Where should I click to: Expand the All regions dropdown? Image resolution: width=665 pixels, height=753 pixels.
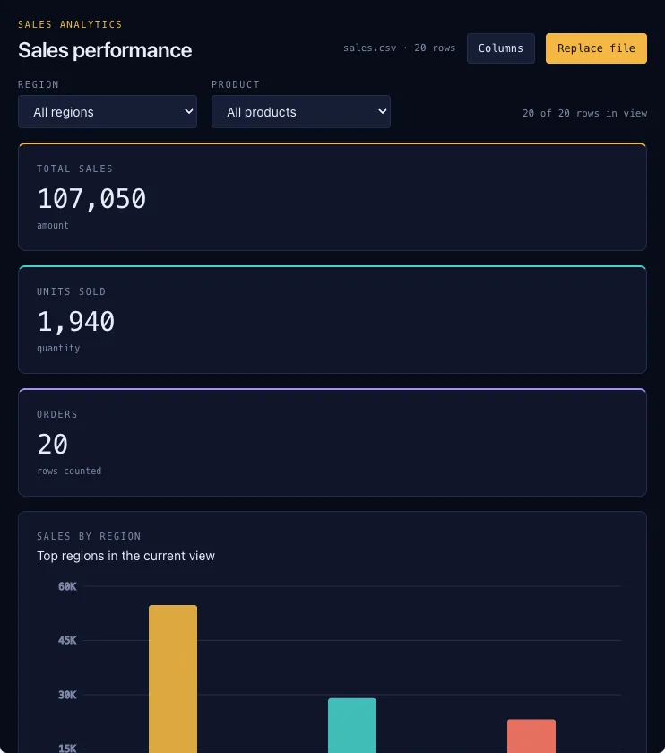pos(108,112)
